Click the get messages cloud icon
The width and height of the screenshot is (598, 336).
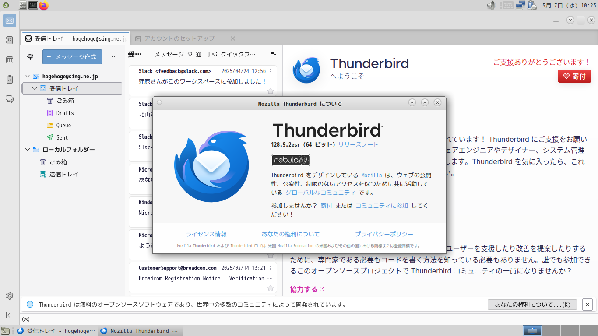pos(30,57)
